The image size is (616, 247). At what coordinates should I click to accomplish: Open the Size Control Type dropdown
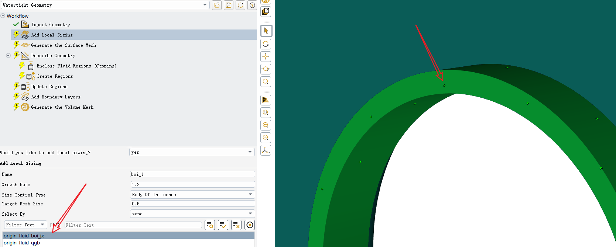(192, 195)
